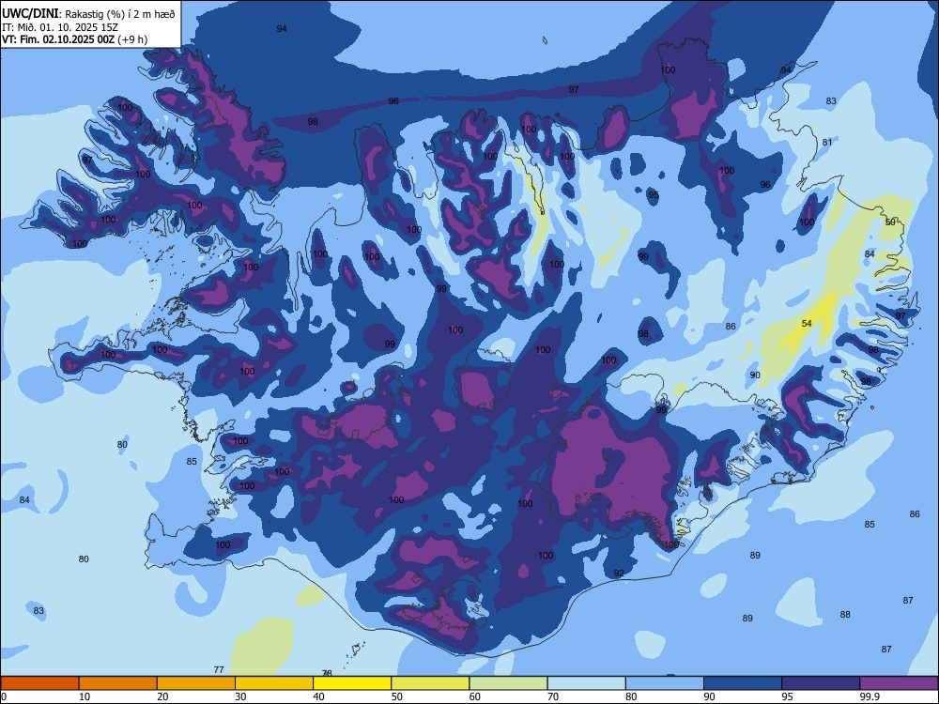Click the indigo 95-99.9 legend swatch
The height and width of the screenshot is (704, 939).
pos(821,683)
